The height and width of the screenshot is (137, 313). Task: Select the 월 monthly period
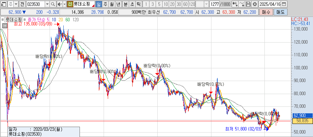[112, 4]
